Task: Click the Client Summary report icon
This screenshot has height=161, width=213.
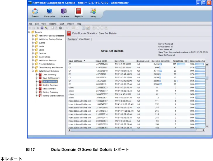Action: point(40,75)
